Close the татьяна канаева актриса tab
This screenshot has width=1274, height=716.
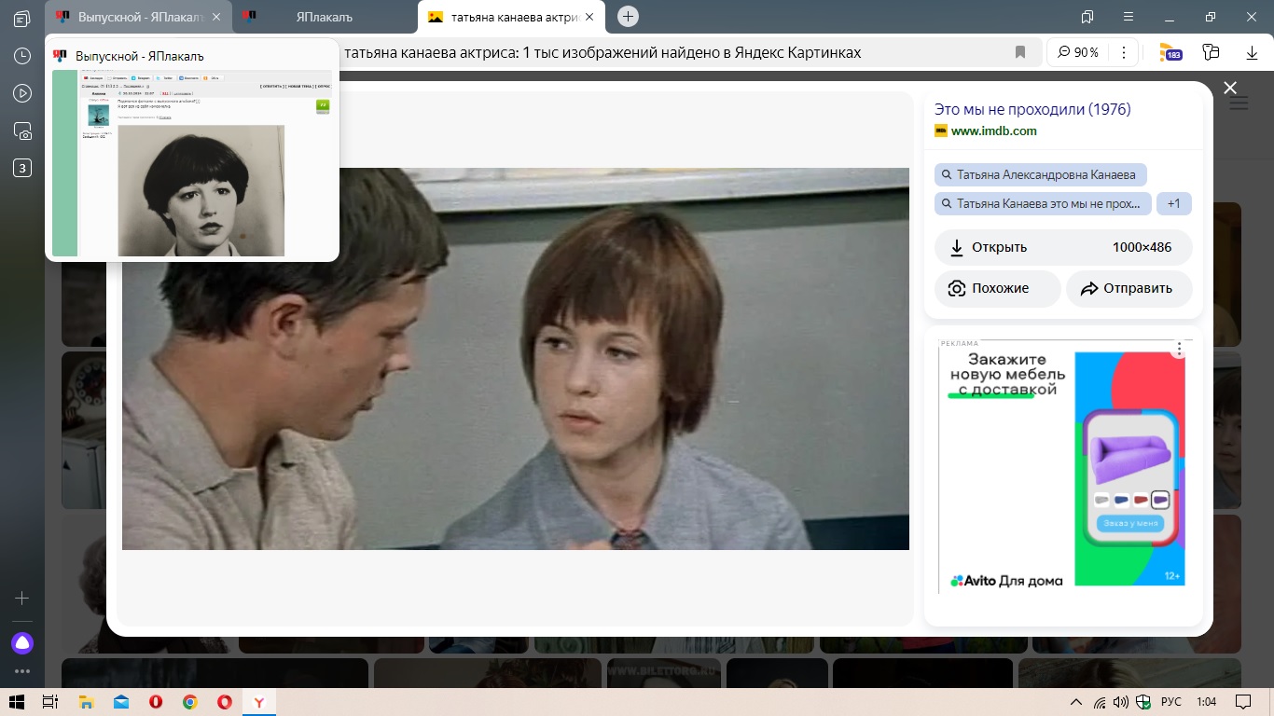tap(589, 17)
